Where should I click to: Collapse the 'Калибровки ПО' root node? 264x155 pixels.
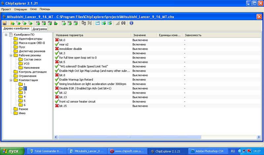(x=6, y=35)
